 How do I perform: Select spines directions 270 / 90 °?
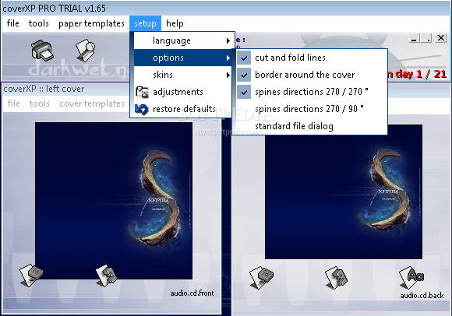[x=309, y=109]
